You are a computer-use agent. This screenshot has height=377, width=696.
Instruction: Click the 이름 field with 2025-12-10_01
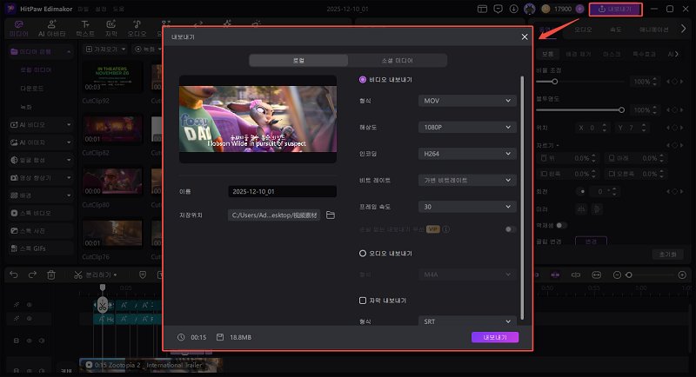(282, 191)
